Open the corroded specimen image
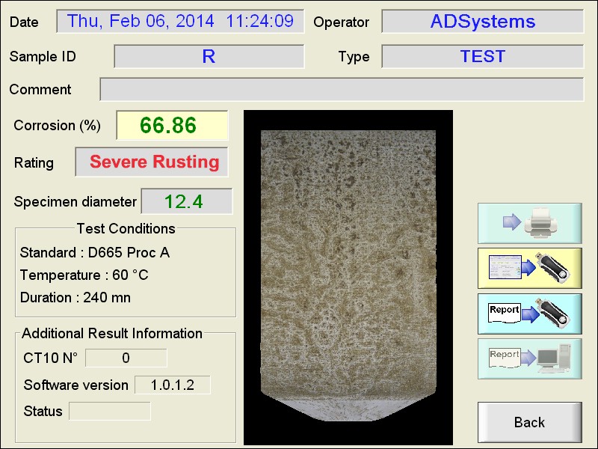Image resolution: width=598 pixels, height=449 pixels. coord(348,278)
